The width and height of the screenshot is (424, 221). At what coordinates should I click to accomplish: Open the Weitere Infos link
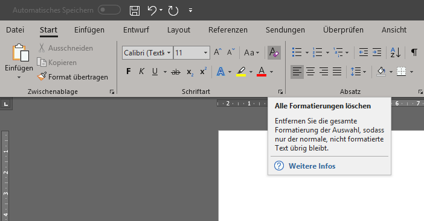312,166
